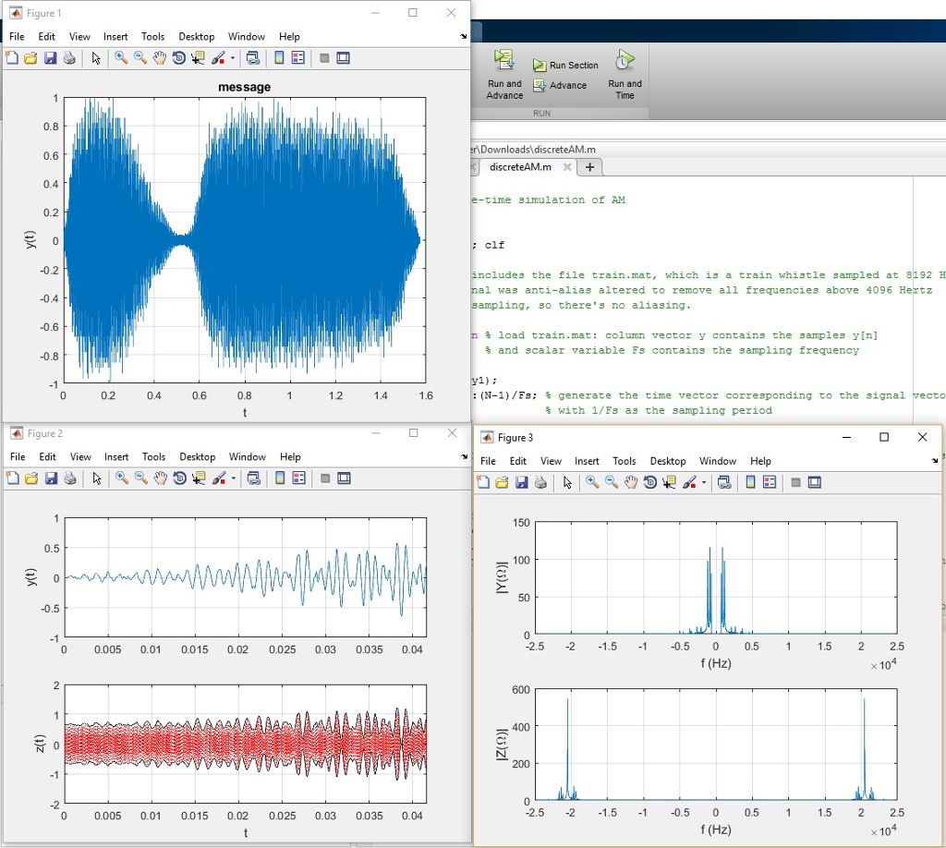Open Brush dropdown arrow in Figure 3

pos(703,482)
